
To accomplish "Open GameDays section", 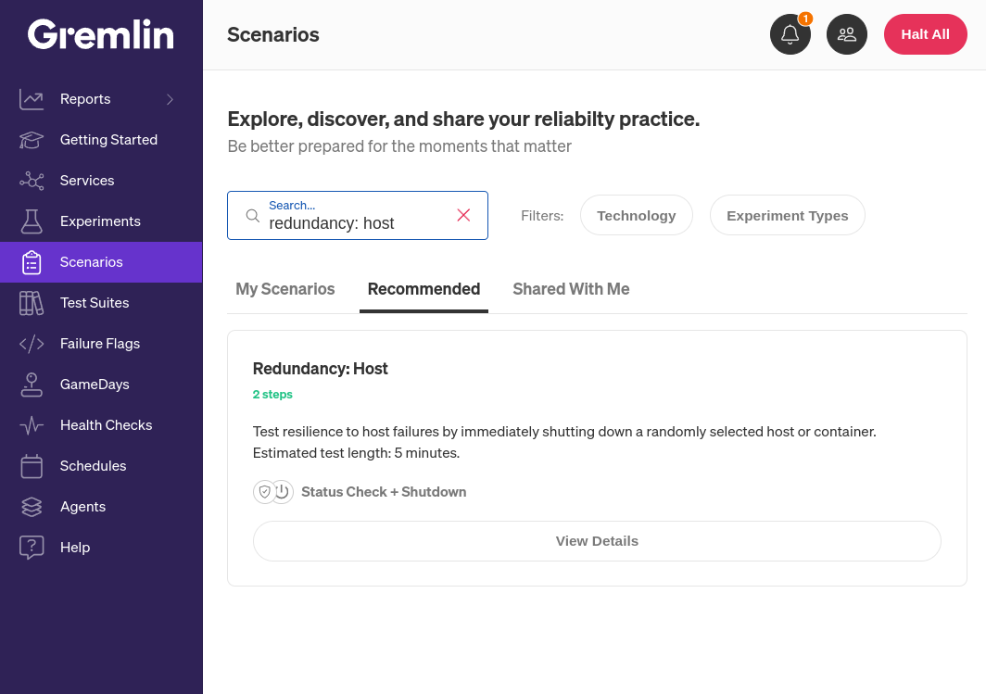I will pos(101,385).
